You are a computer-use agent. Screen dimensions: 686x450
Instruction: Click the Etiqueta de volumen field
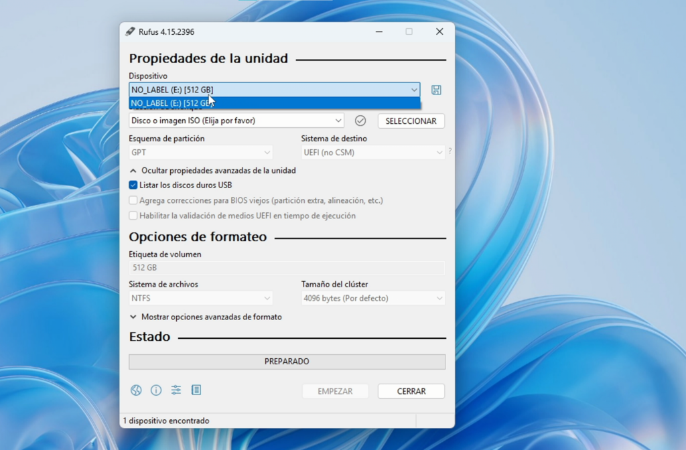pos(287,268)
